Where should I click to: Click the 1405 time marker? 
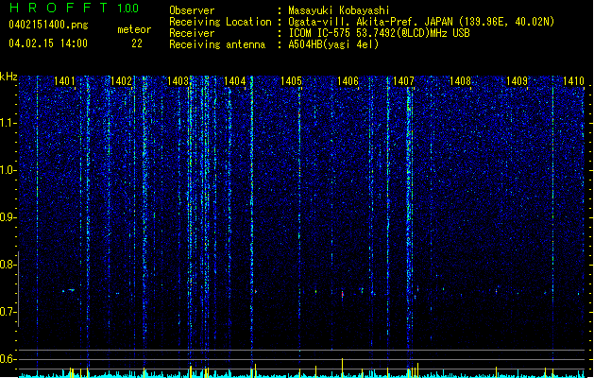[291, 81]
